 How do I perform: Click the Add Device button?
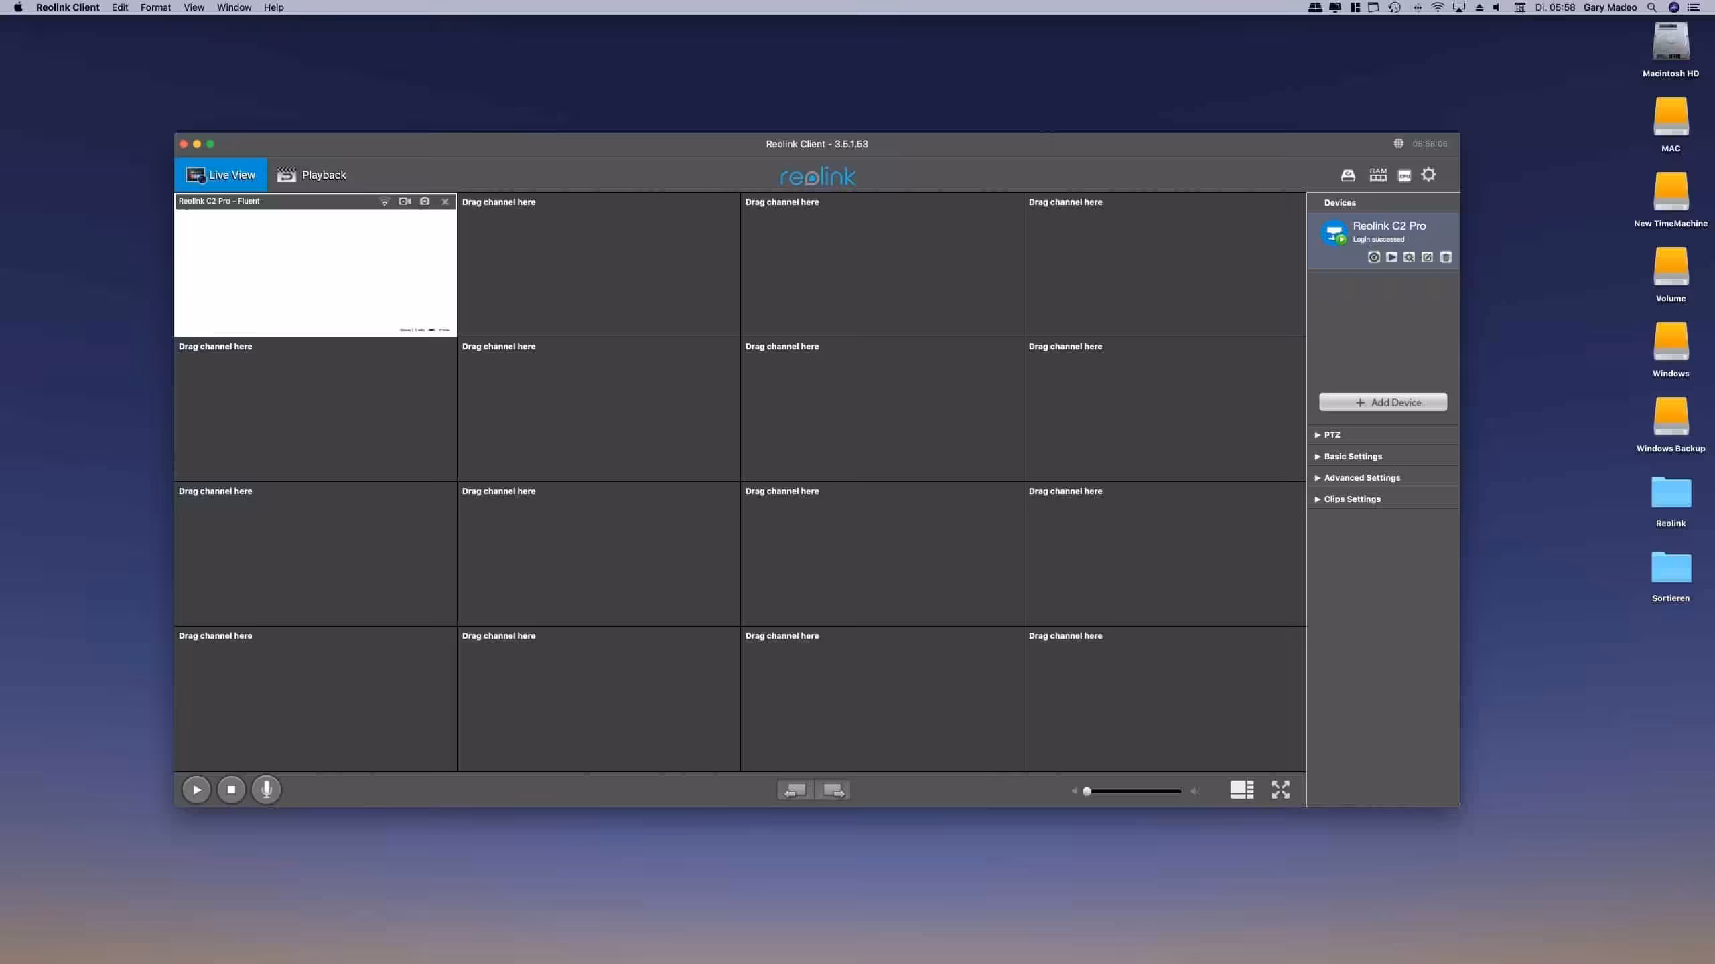pos(1383,402)
